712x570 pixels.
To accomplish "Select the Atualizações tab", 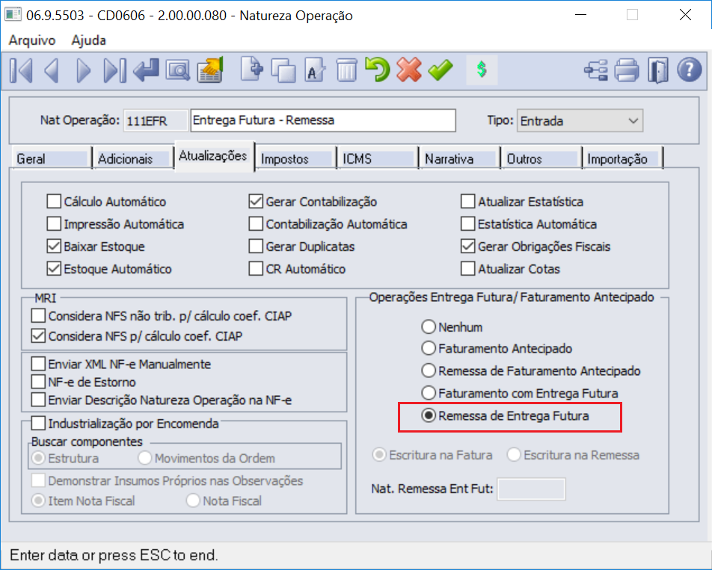I will pos(213,156).
